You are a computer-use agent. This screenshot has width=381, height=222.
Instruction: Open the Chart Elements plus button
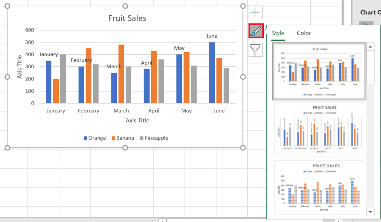[x=255, y=12]
